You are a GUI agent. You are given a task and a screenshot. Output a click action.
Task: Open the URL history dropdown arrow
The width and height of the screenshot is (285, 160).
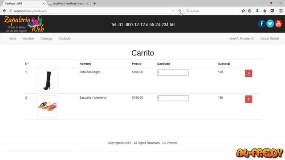click(173, 11)
